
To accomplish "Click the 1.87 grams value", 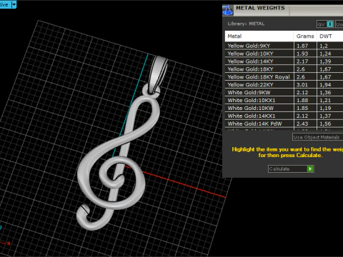I will [x=302, y=46].
